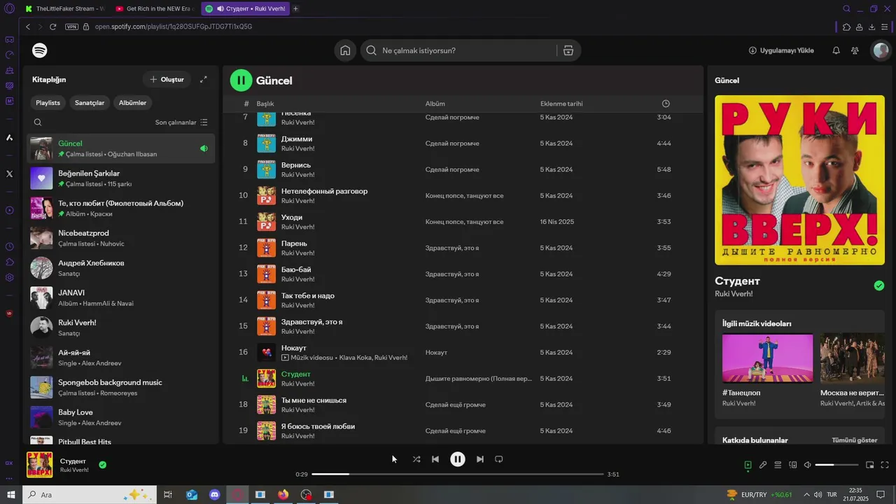The height and width of the screenshot is (504, 896).
Task: Toggle repeat mode
Action: pyautogui.click(x=499, y=459)
